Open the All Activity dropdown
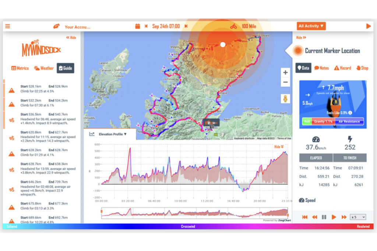 [x=311, y=26]
